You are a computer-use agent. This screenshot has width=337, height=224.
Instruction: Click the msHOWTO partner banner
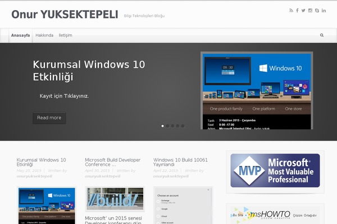pos(275,214)
